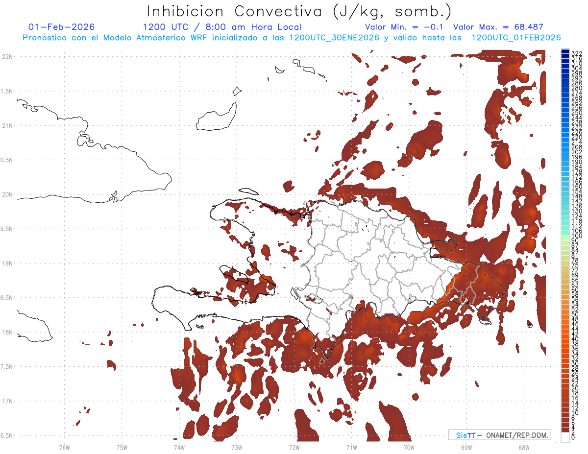Click the '76W' longitude label
The image size is (588, 454).
pyautogui.click(x=64, y=447)
